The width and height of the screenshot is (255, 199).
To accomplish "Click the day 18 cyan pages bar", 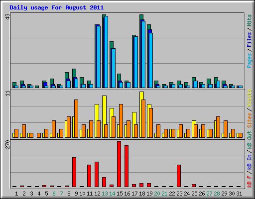I will click(143, 54).
